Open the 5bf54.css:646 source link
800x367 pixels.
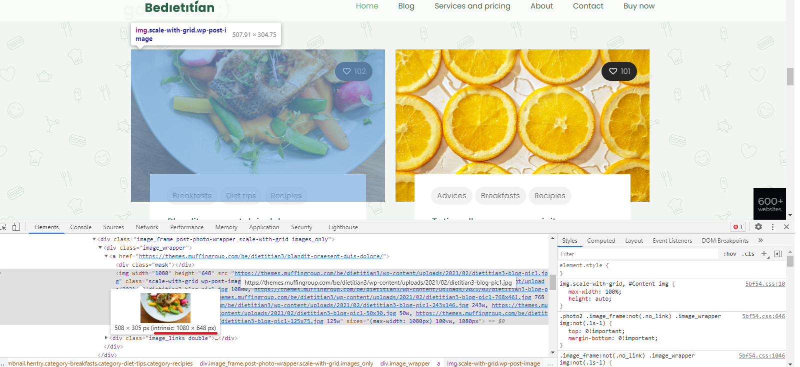click(763, 316)
